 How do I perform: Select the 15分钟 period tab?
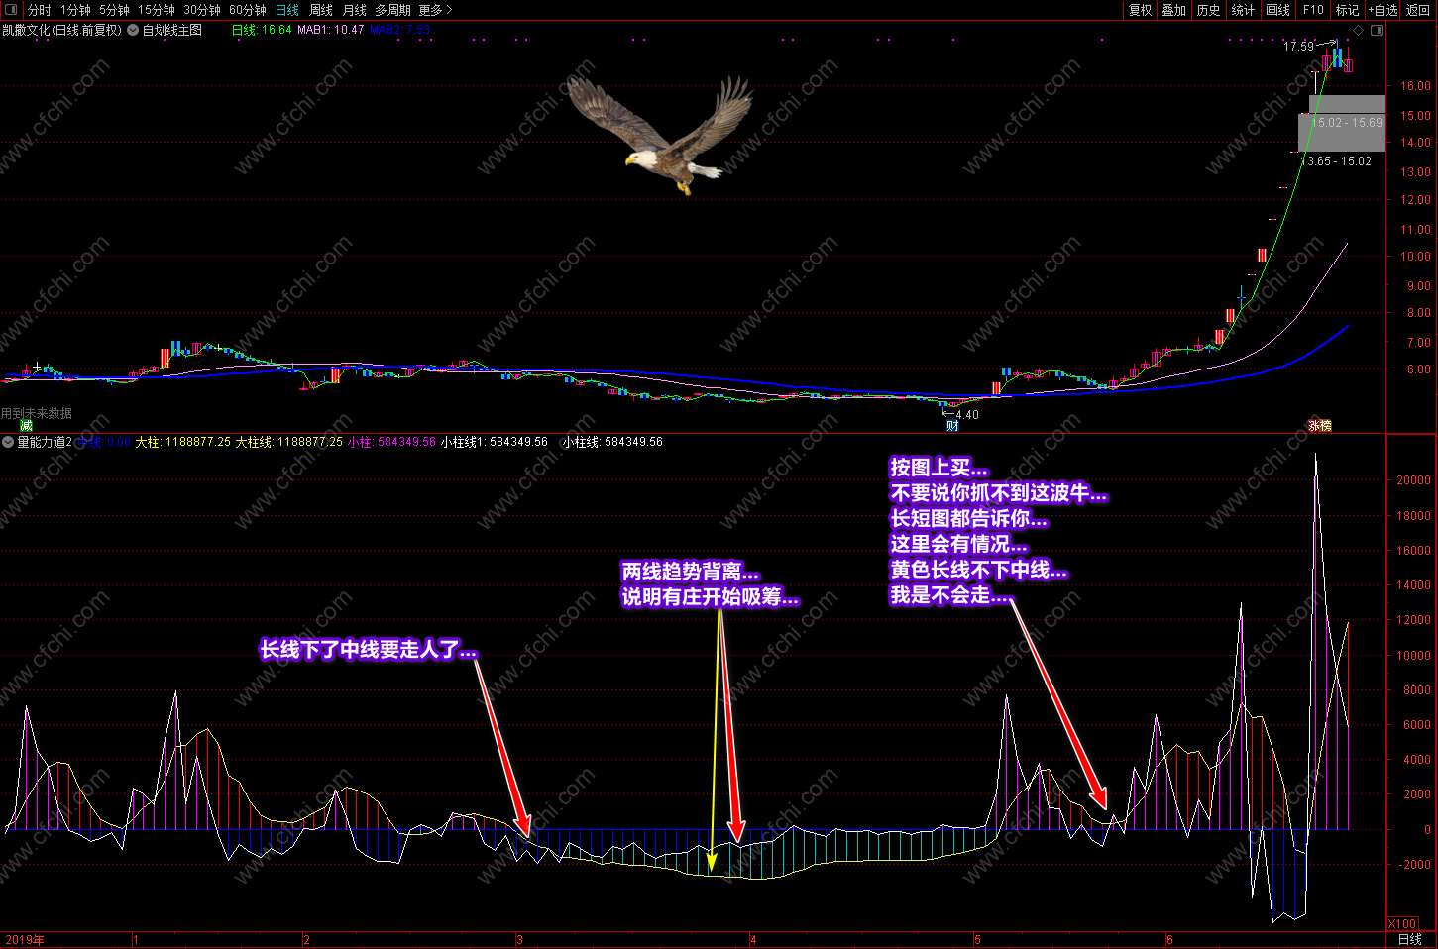pos(156,10)
